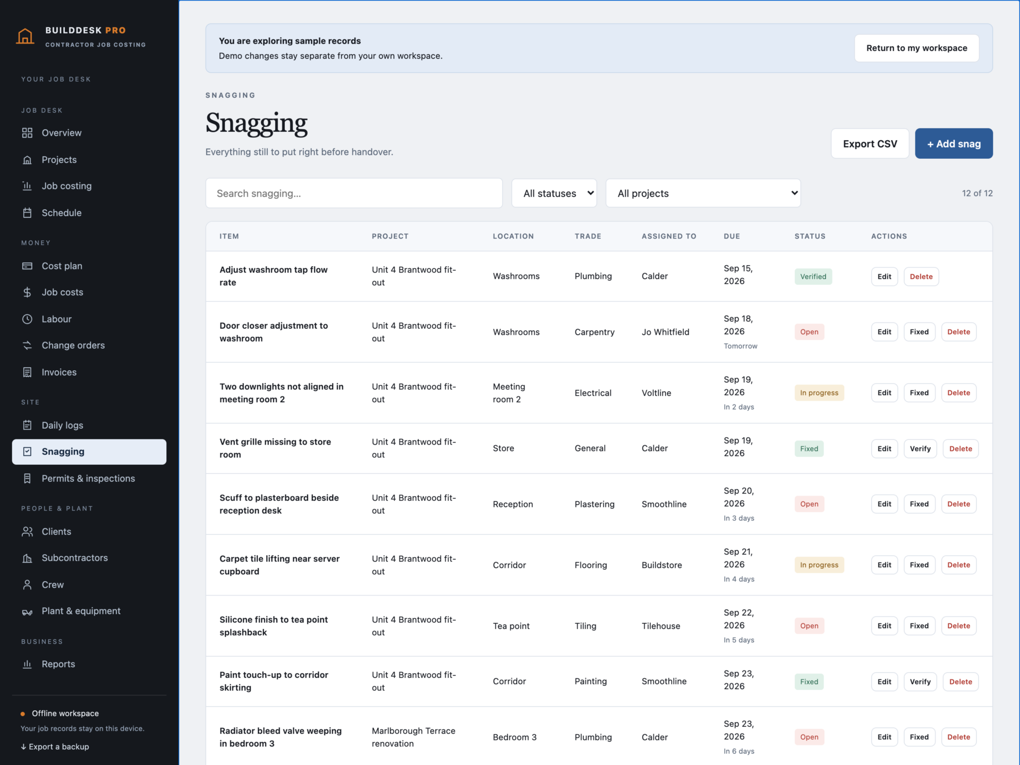1020x765 pixels.
Task: Click the Cost plan card icon
Action: (x=27, y=266)
